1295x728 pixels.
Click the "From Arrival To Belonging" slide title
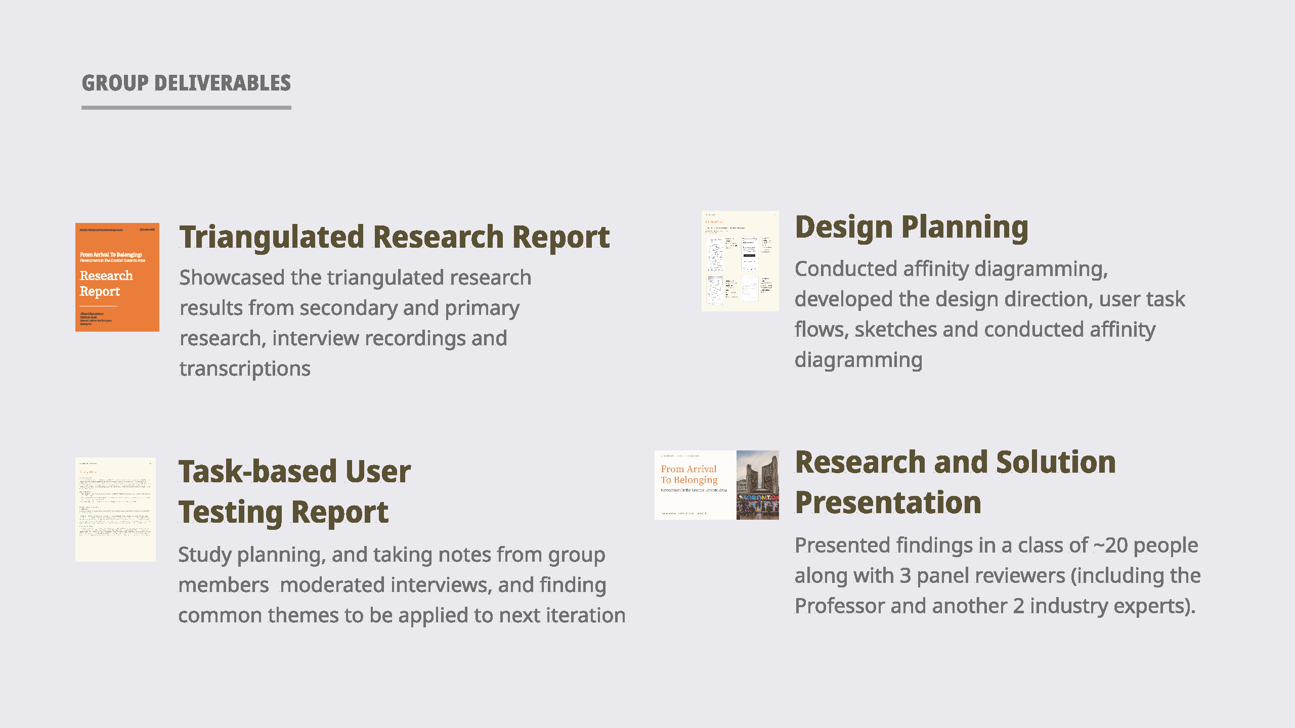click(688, 474)
